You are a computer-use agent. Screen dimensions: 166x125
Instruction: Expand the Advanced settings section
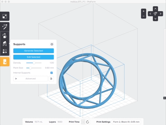(x=30, y=79)
